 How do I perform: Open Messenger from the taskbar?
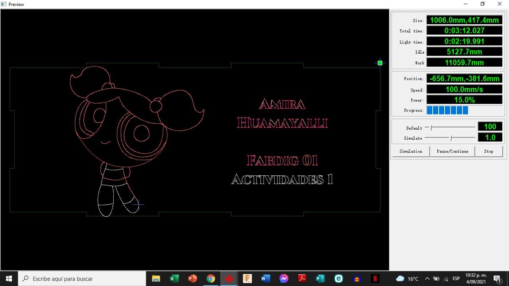284,278
